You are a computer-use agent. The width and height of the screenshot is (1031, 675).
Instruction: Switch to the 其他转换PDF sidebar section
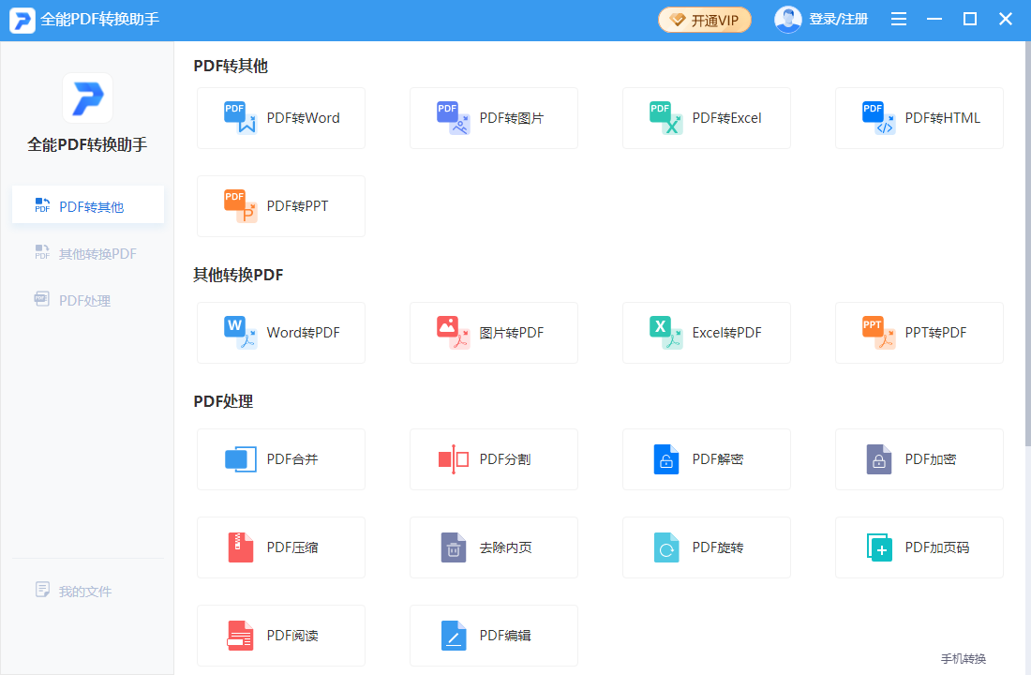[x=87, y=253]
